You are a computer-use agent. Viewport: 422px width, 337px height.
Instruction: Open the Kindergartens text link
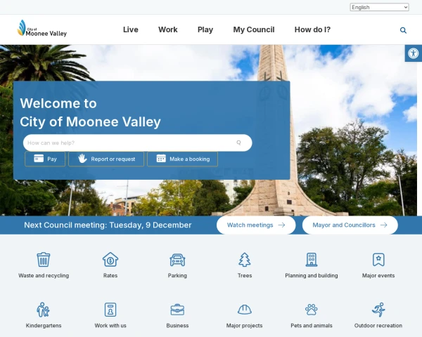coord(44,326)
